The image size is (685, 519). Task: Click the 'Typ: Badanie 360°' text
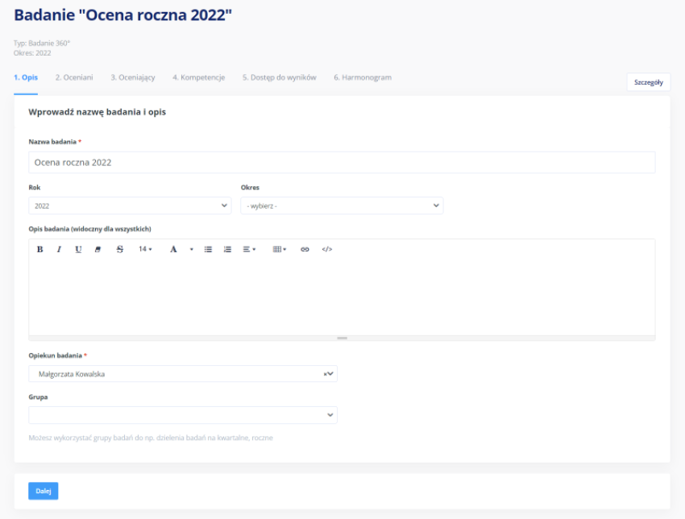(42, 44)
